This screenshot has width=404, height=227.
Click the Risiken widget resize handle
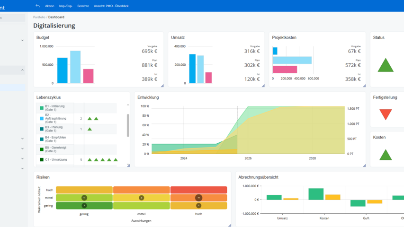pyautogui.click(x=230, y=225)
